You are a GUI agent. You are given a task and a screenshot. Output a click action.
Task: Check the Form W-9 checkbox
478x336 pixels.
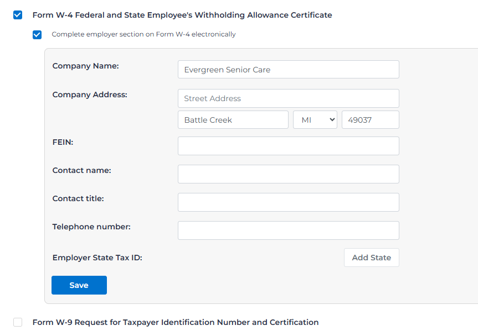pyautogui.click(x=18, y=322)
